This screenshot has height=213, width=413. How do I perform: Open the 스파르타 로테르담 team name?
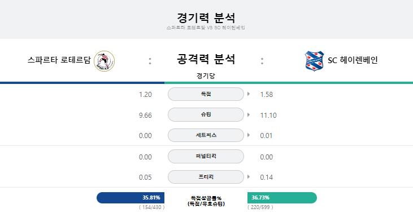pos(59,60)
